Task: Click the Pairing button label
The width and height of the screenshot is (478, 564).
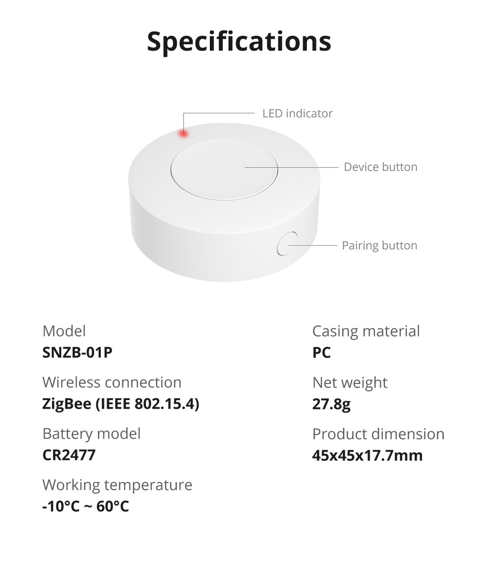Action: pos(380,246)
